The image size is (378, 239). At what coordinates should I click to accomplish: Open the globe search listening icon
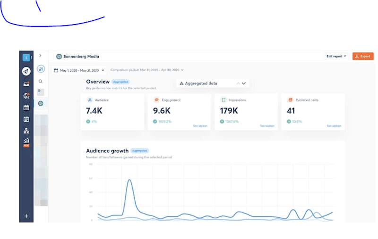point(26,96)
